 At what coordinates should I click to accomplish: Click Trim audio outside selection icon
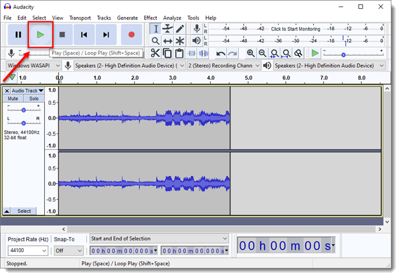pyautogui.click(x=192, y=53)
